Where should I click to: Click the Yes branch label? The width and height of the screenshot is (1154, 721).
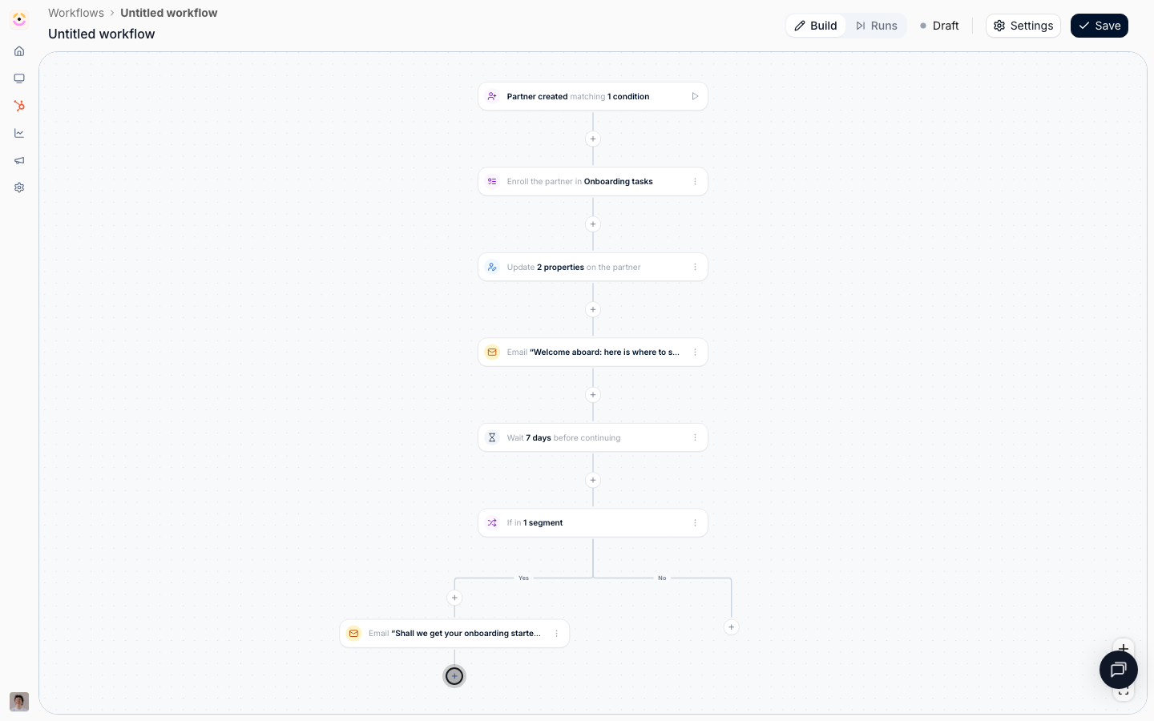pos(523,578)
